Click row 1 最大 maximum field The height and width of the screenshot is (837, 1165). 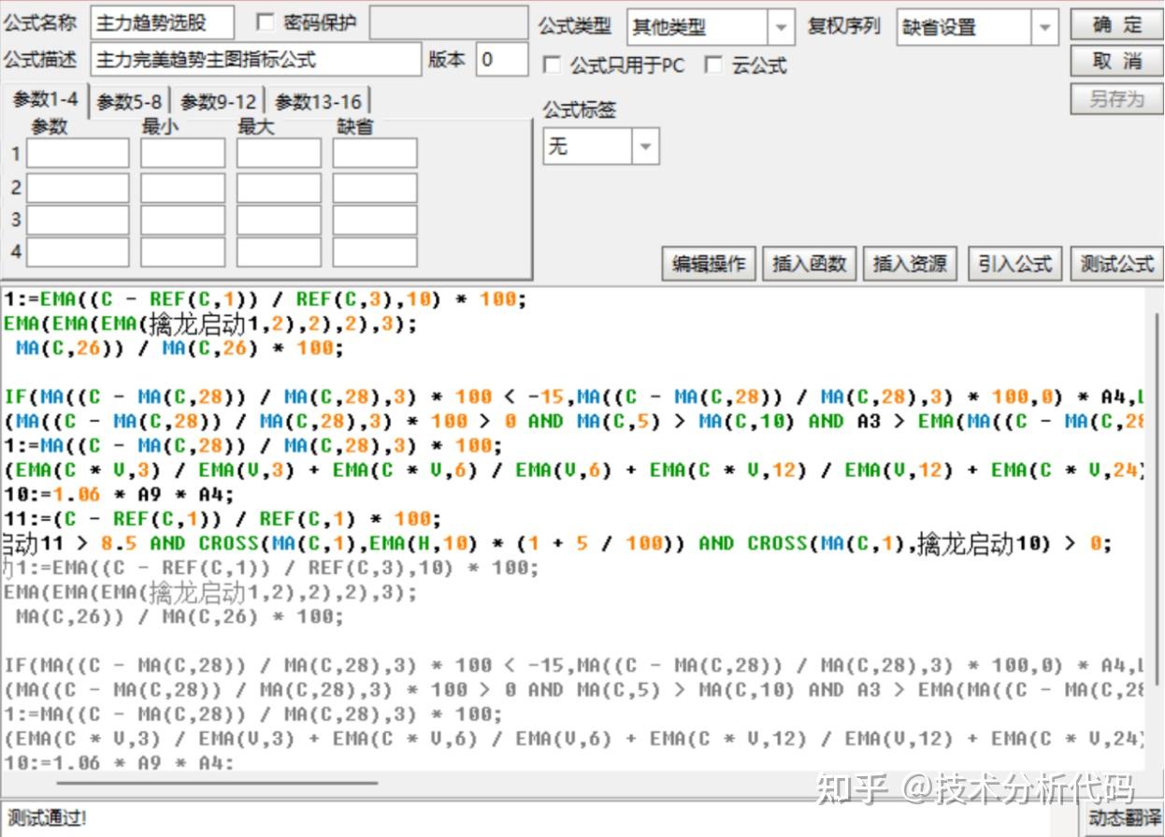click(279, 153)
